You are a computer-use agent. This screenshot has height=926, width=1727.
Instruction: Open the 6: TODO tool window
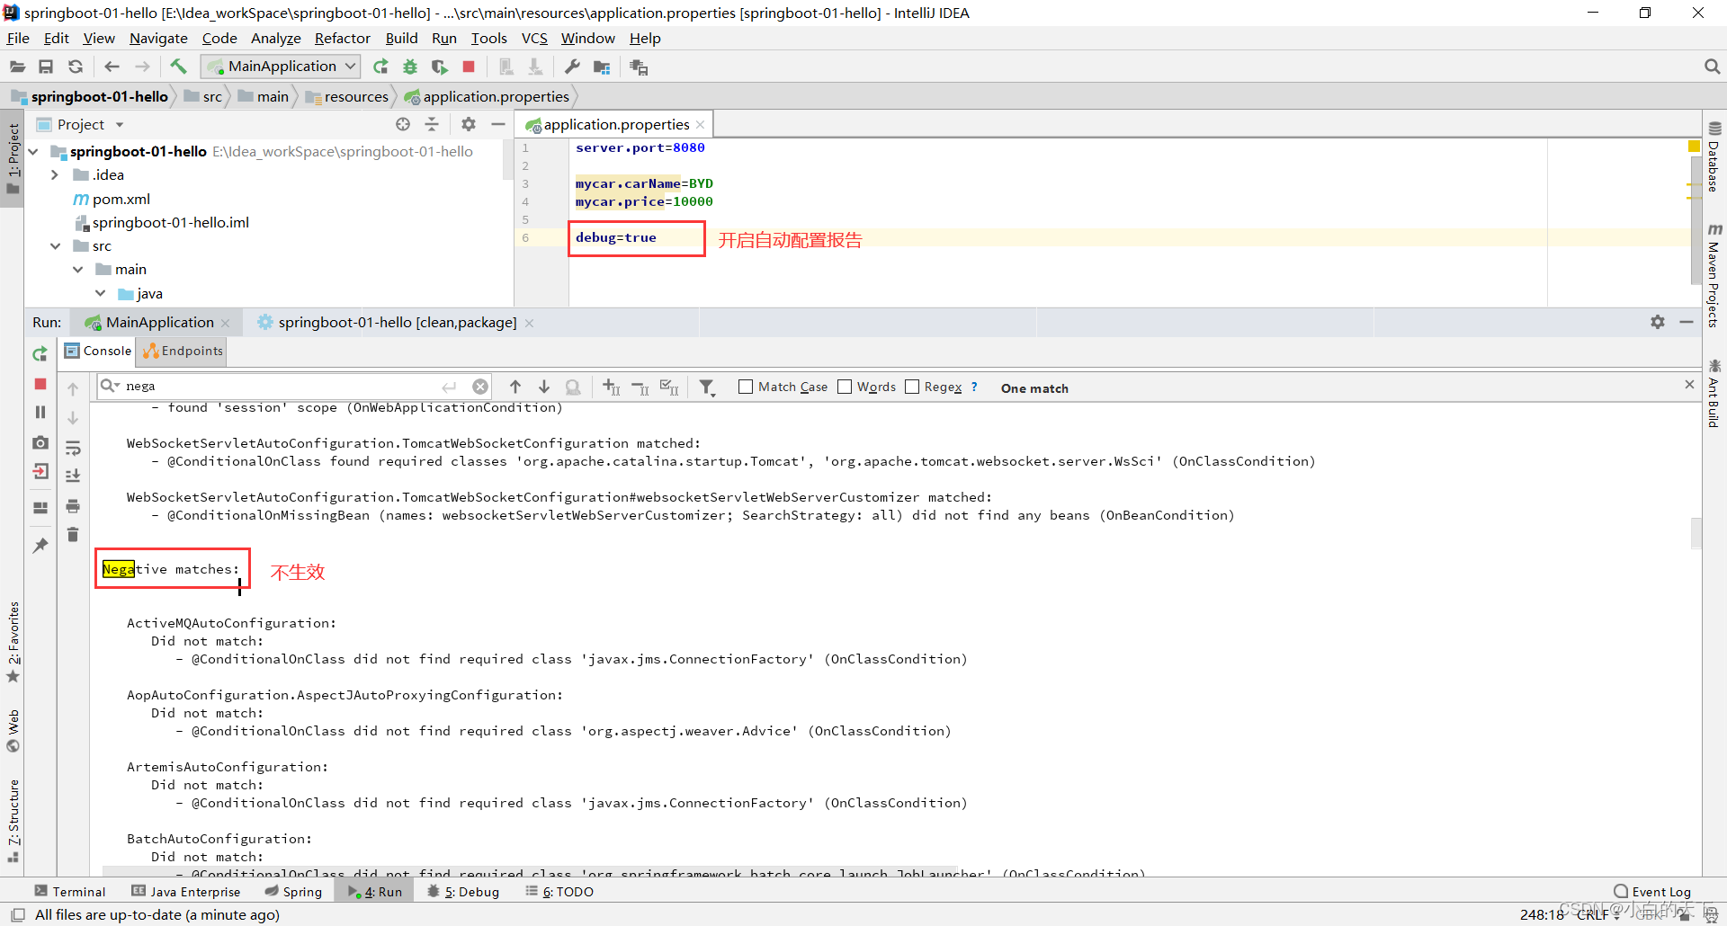[x=559, y=892]
